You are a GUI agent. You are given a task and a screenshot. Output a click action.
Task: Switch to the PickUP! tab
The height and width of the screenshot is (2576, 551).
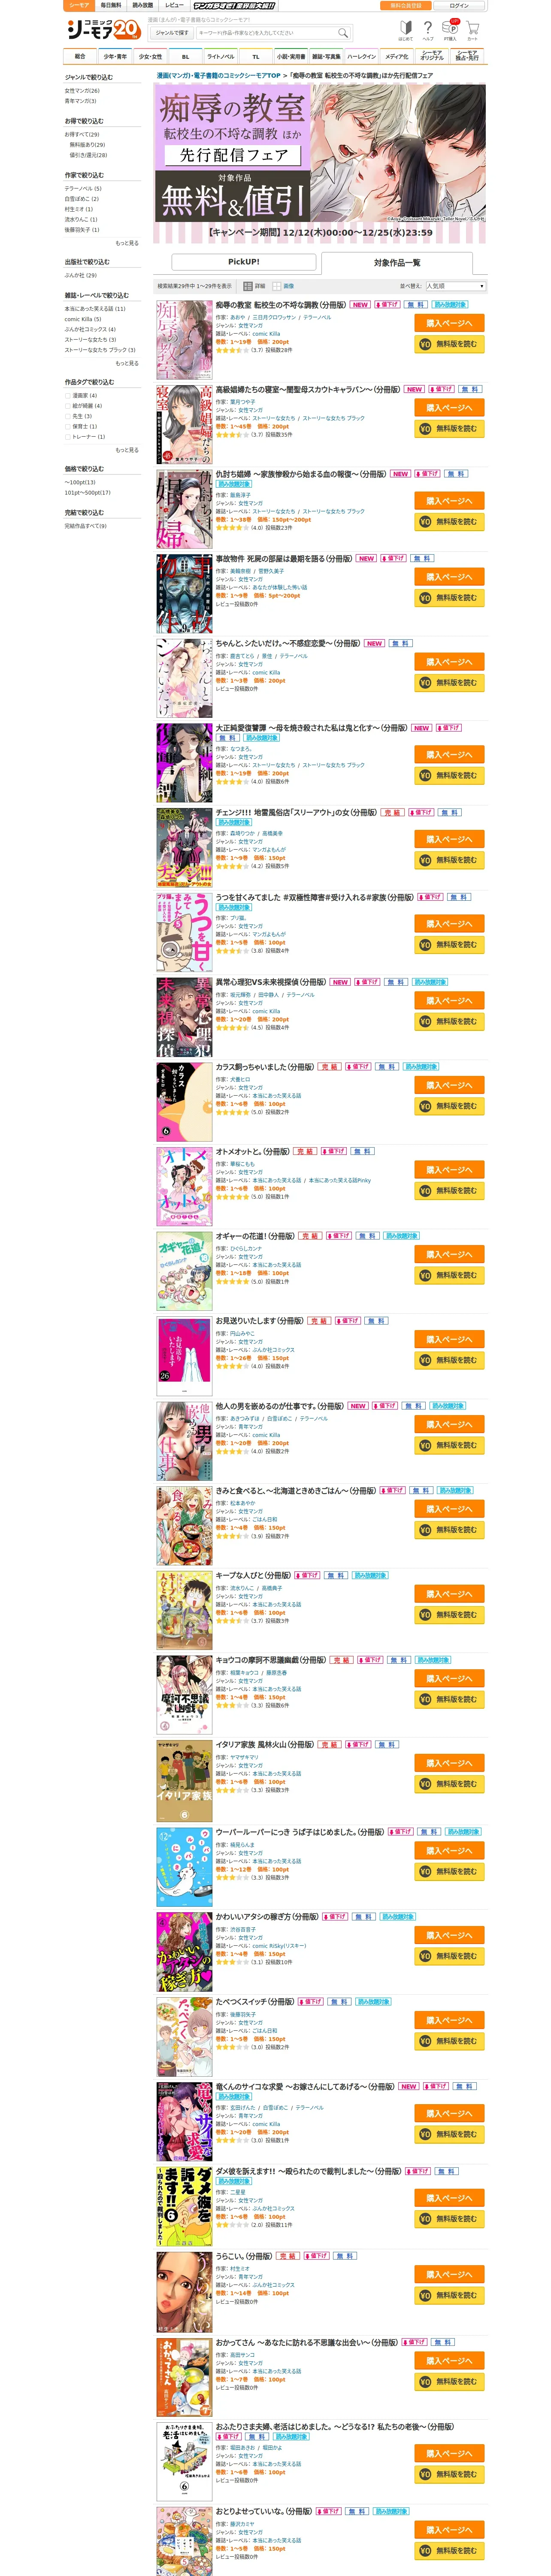244,261
